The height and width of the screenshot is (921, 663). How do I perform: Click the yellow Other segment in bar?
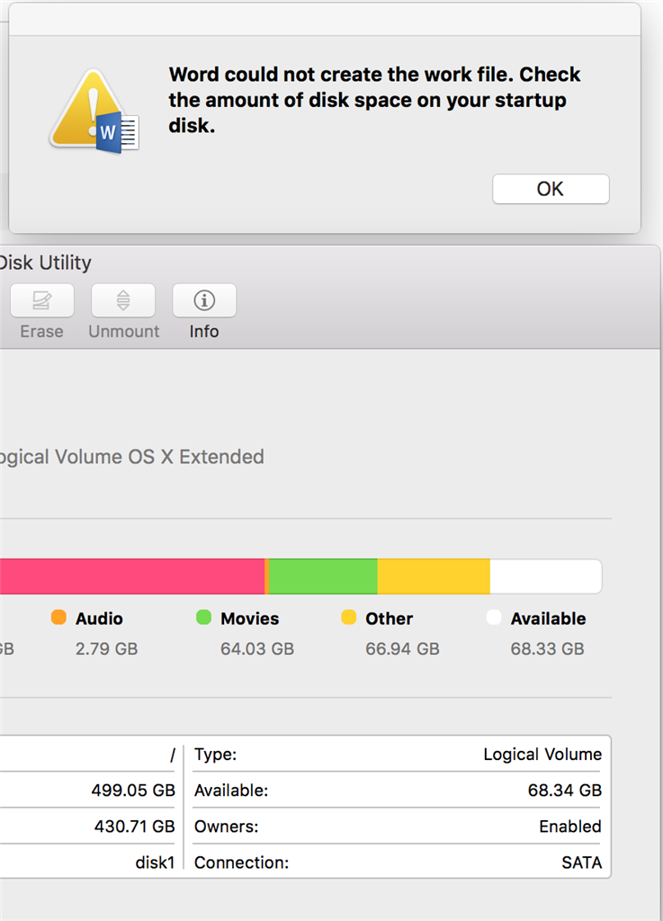click(434, 577)
